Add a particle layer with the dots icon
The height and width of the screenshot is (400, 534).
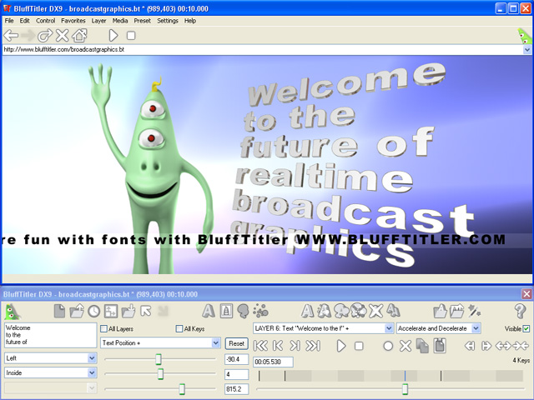click(x=260, y=311)
